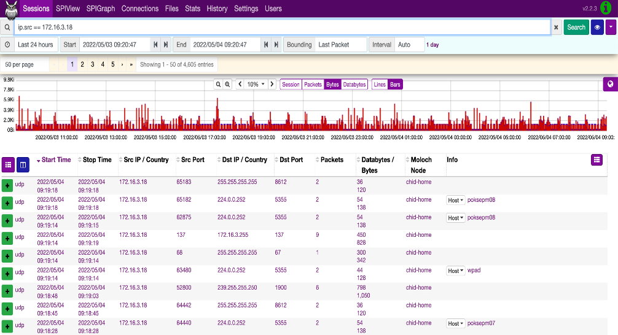The height and width of the screenshot is (335, 618).
Task: Open the column visibility list button
Action: [x=8, y=164]
